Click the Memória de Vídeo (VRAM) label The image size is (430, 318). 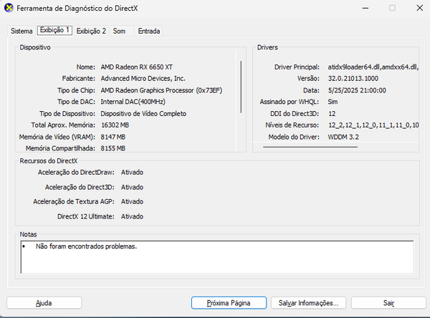click(x=57, y=137)
